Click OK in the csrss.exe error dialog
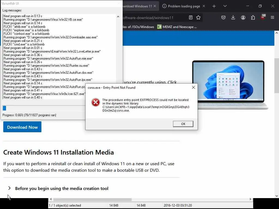Screen dimensions: 279x209 tap(183, 124)
